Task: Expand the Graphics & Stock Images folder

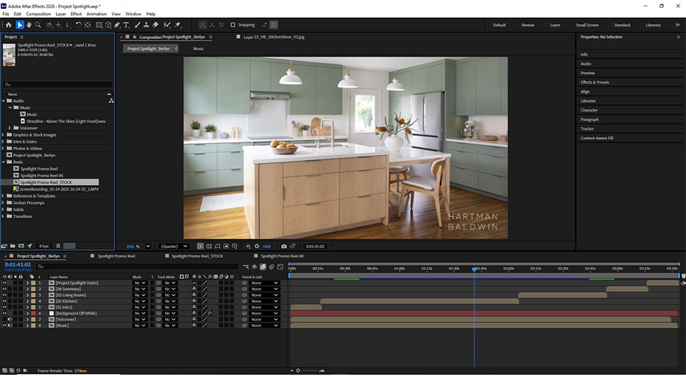Action: [3, 135]
